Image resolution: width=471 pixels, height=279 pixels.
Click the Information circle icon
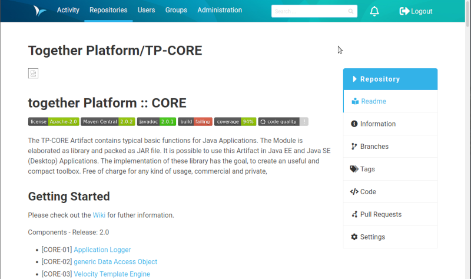pos(354,124)
